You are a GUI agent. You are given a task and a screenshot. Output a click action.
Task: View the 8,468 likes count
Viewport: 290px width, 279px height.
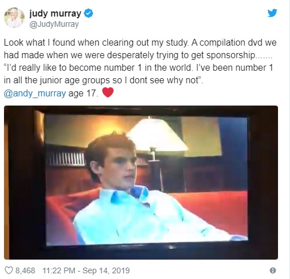[25, 270]
